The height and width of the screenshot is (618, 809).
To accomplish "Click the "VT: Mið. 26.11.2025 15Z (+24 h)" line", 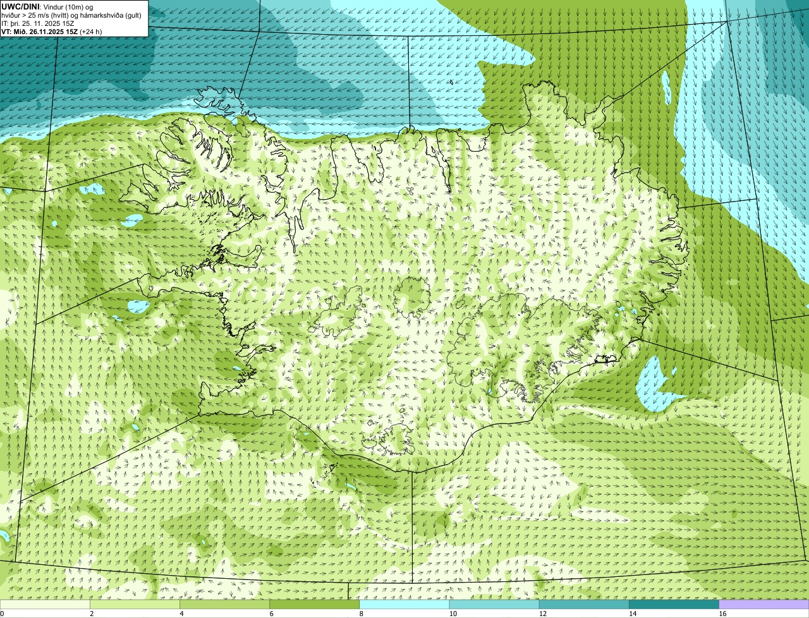I will (52, 32).
